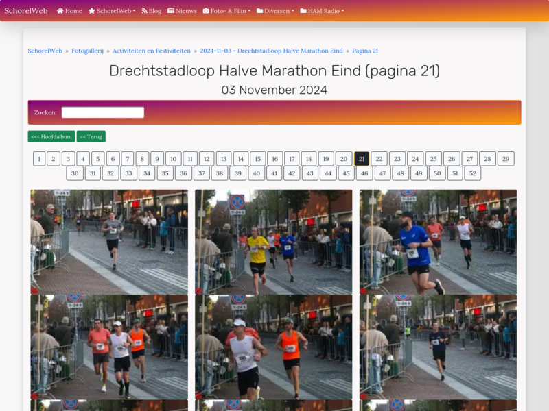549x411 pixels.
Task: Open gallery page 15
Action: tap(258, 159)
